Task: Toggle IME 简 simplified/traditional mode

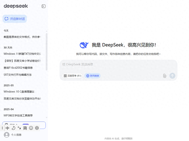Action: [x=25, y=128]
